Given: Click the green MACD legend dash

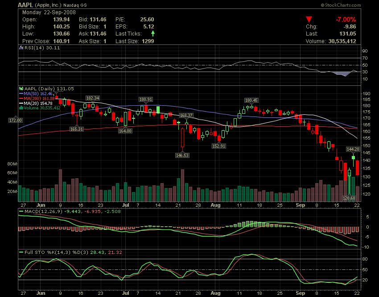Looking at the screenshot, I should (x=21, y=212).
